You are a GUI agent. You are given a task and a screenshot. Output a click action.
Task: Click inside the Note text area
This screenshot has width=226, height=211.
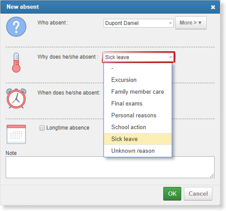pos(110,167)
